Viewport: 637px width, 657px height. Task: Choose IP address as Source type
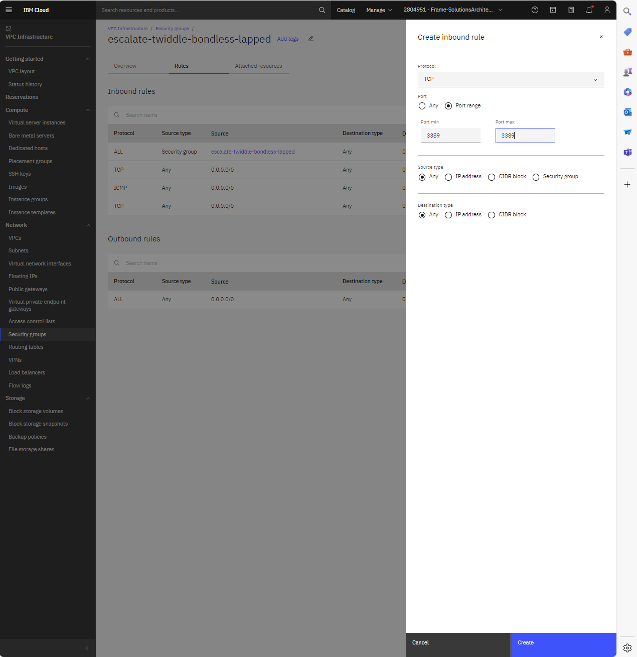[x=448, y=177]
